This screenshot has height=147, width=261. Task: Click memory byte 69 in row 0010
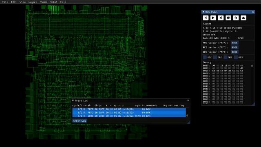click(x=234, y=71)
